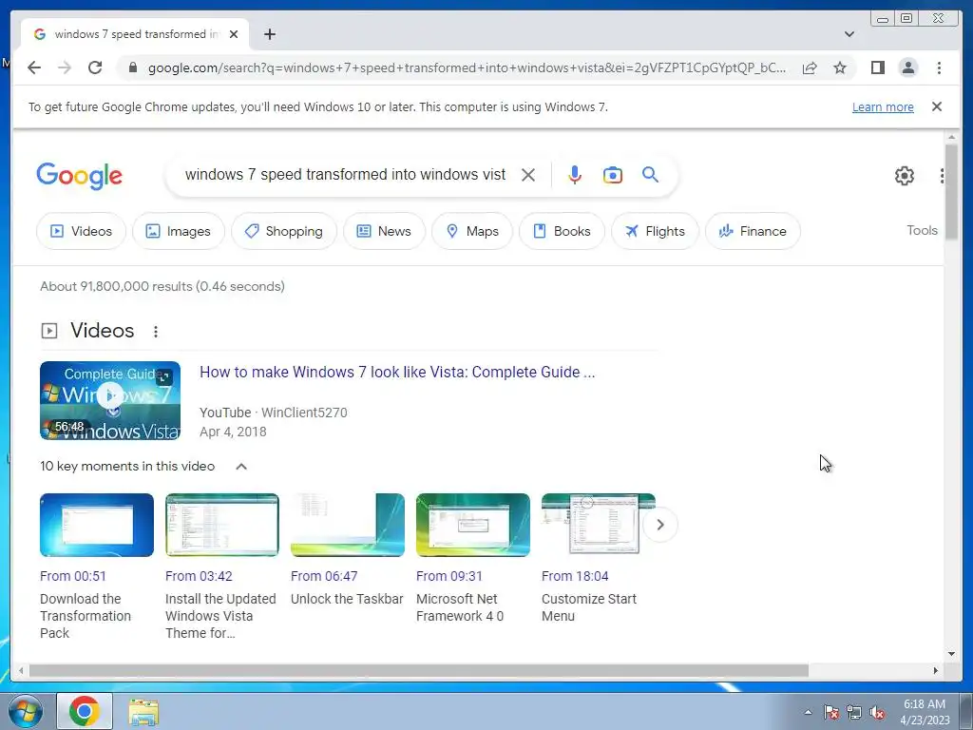Go back to the previous page
The height and width of the screenshot is (730, 973).
(x=34, y=67)
